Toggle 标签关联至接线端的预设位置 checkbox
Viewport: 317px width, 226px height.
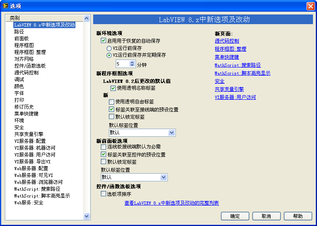(111, 109)
